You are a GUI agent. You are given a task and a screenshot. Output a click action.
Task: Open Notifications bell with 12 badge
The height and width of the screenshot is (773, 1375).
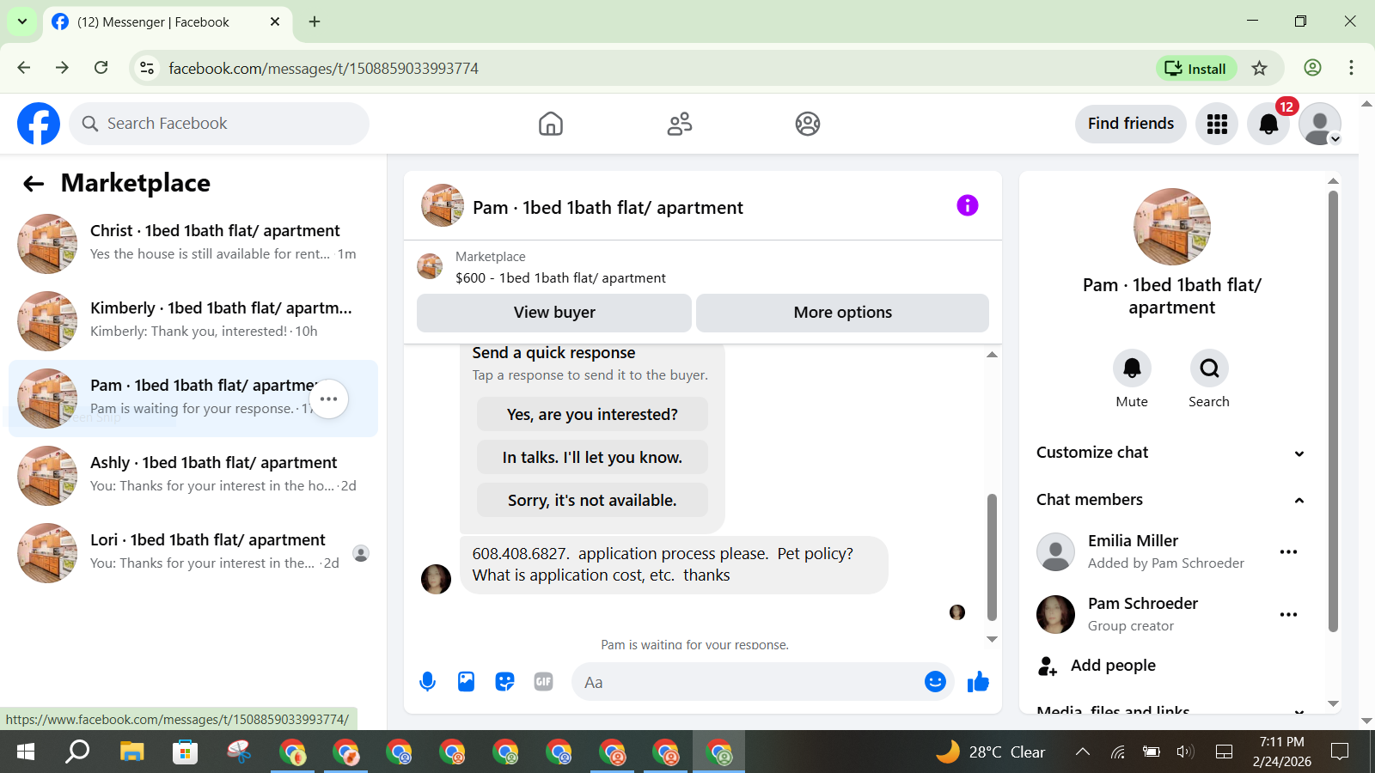tap(1268, 124)
